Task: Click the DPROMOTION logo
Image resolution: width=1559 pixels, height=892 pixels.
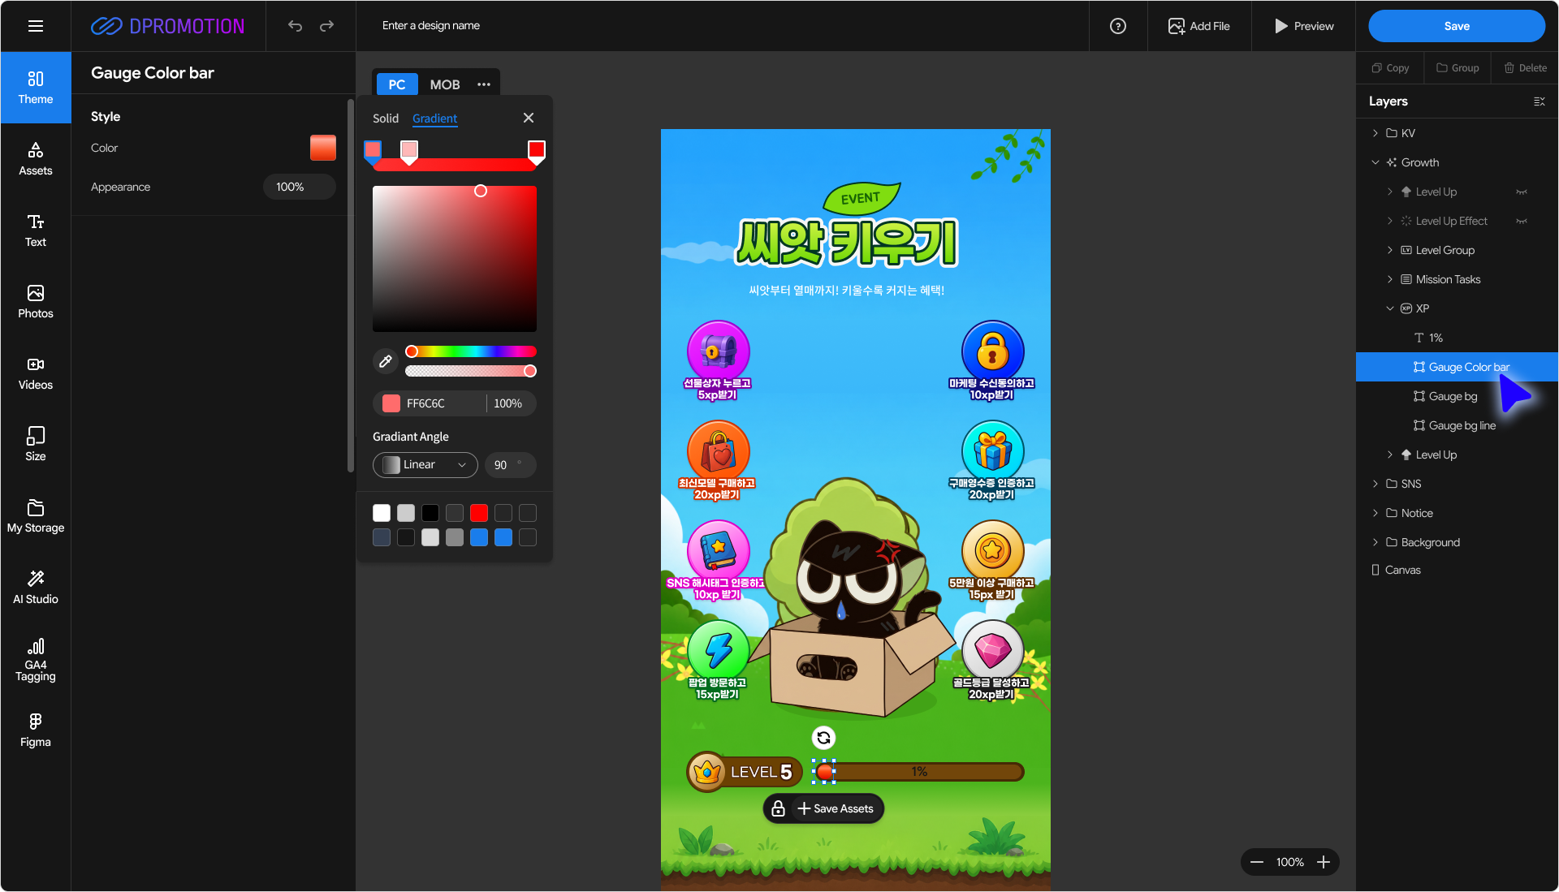Action: (167, 26)
